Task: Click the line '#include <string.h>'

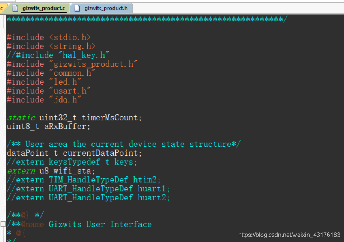Action: coord(51,46)
